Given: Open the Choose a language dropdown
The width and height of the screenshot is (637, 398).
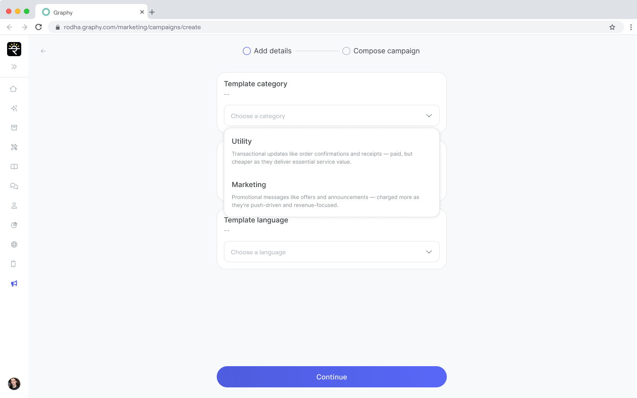Looking at the screenshot, I should 331,252.
